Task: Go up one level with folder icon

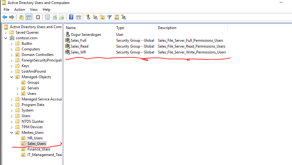Action: click(21, 17)
